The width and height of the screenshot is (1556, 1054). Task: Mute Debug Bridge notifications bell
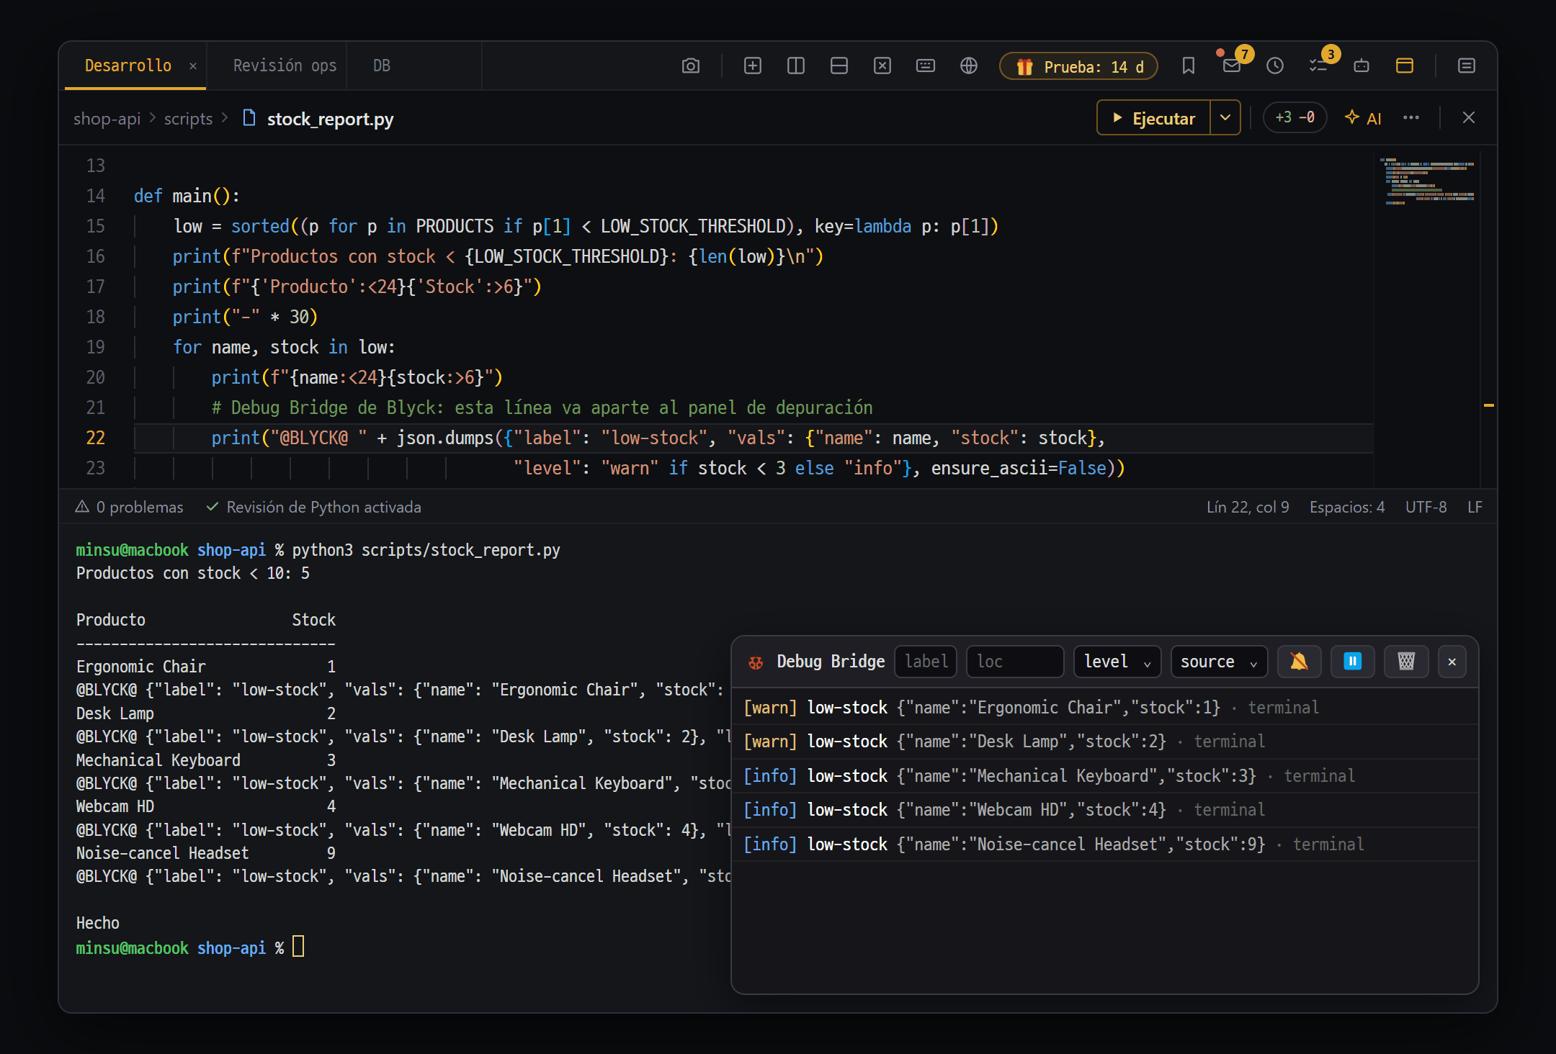[1299, 662]
